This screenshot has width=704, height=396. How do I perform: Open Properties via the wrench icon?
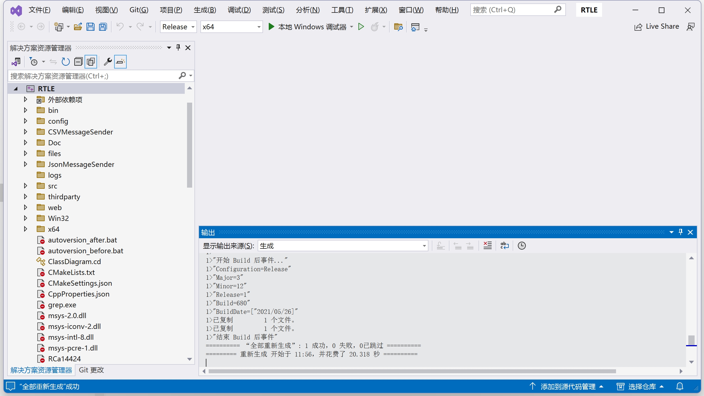[x=108, y=62]
